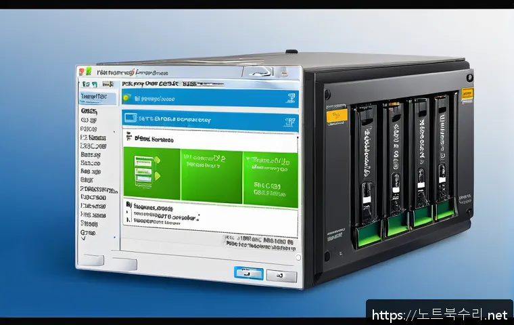Click the first blank grey button under the sidebar

(92, 260)
